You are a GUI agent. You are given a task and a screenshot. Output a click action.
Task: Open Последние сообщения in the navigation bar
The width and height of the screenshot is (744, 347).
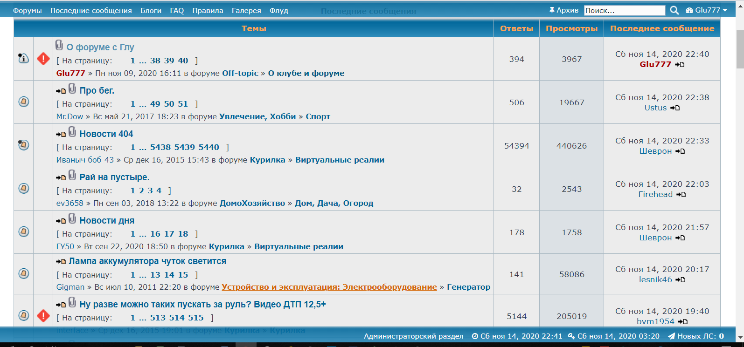click(91, 11)
